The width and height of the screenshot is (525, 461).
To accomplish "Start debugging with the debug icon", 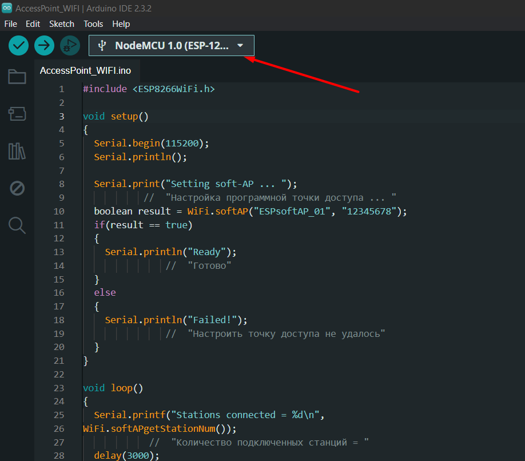I will [70, 45].
